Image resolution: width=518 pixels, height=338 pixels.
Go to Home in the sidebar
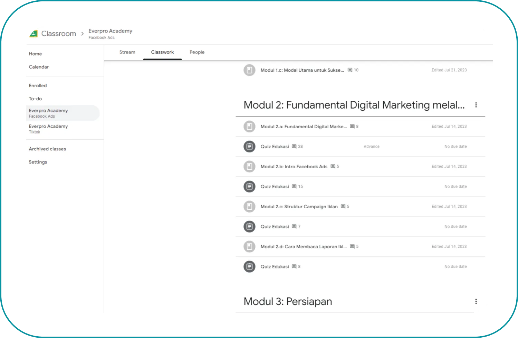[x=35, y=54]
